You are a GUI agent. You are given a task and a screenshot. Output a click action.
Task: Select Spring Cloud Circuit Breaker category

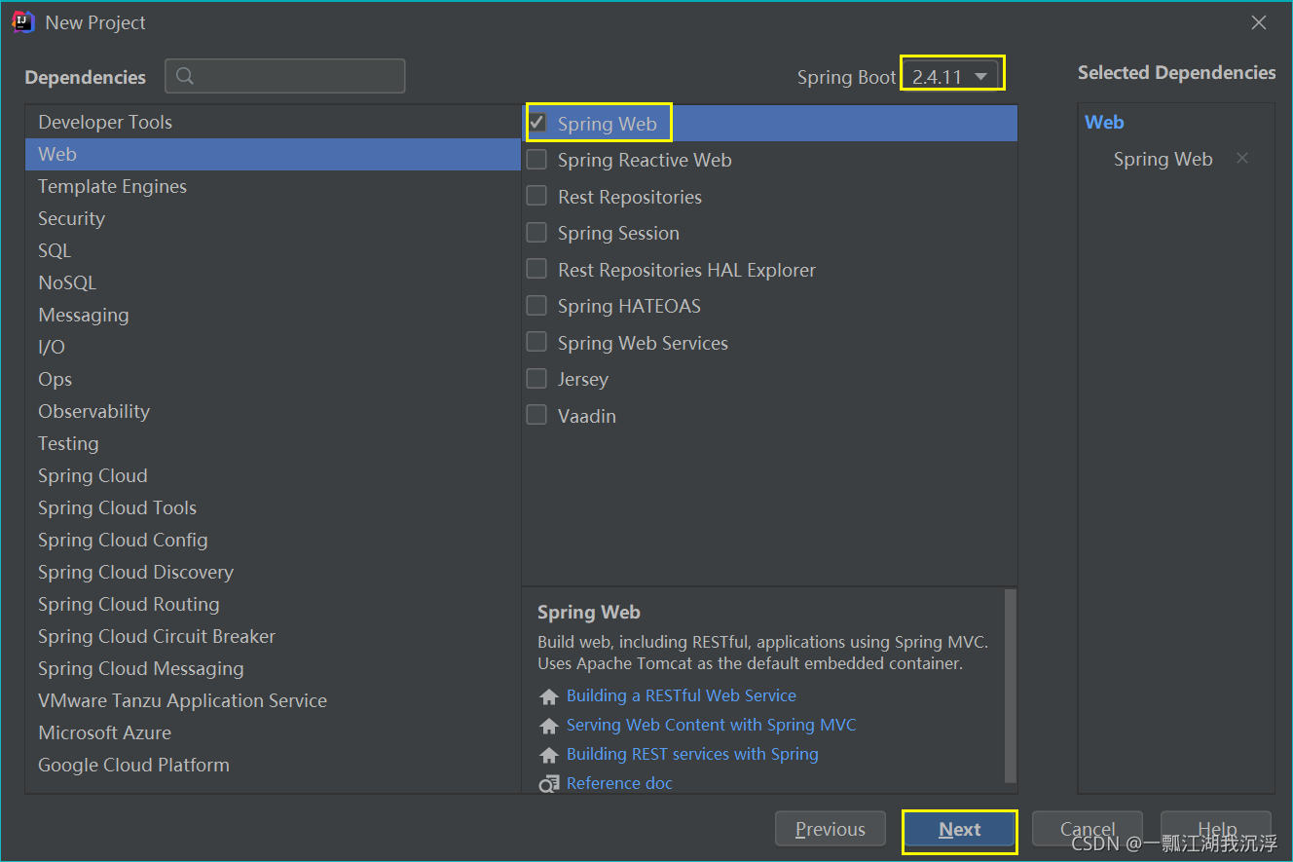click(273, 636)
